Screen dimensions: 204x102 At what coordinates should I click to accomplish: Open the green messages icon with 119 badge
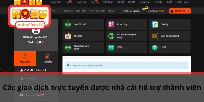click(x=144, y=9)
